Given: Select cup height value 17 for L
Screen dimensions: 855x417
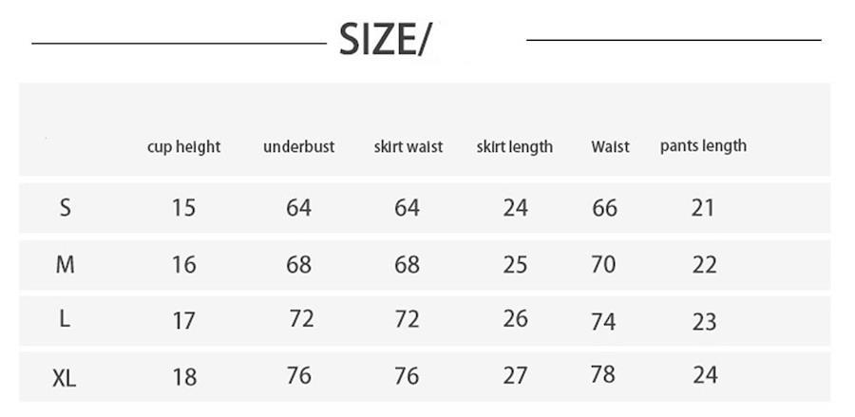Looking at the screenshot, I should (x=183, y=321).
